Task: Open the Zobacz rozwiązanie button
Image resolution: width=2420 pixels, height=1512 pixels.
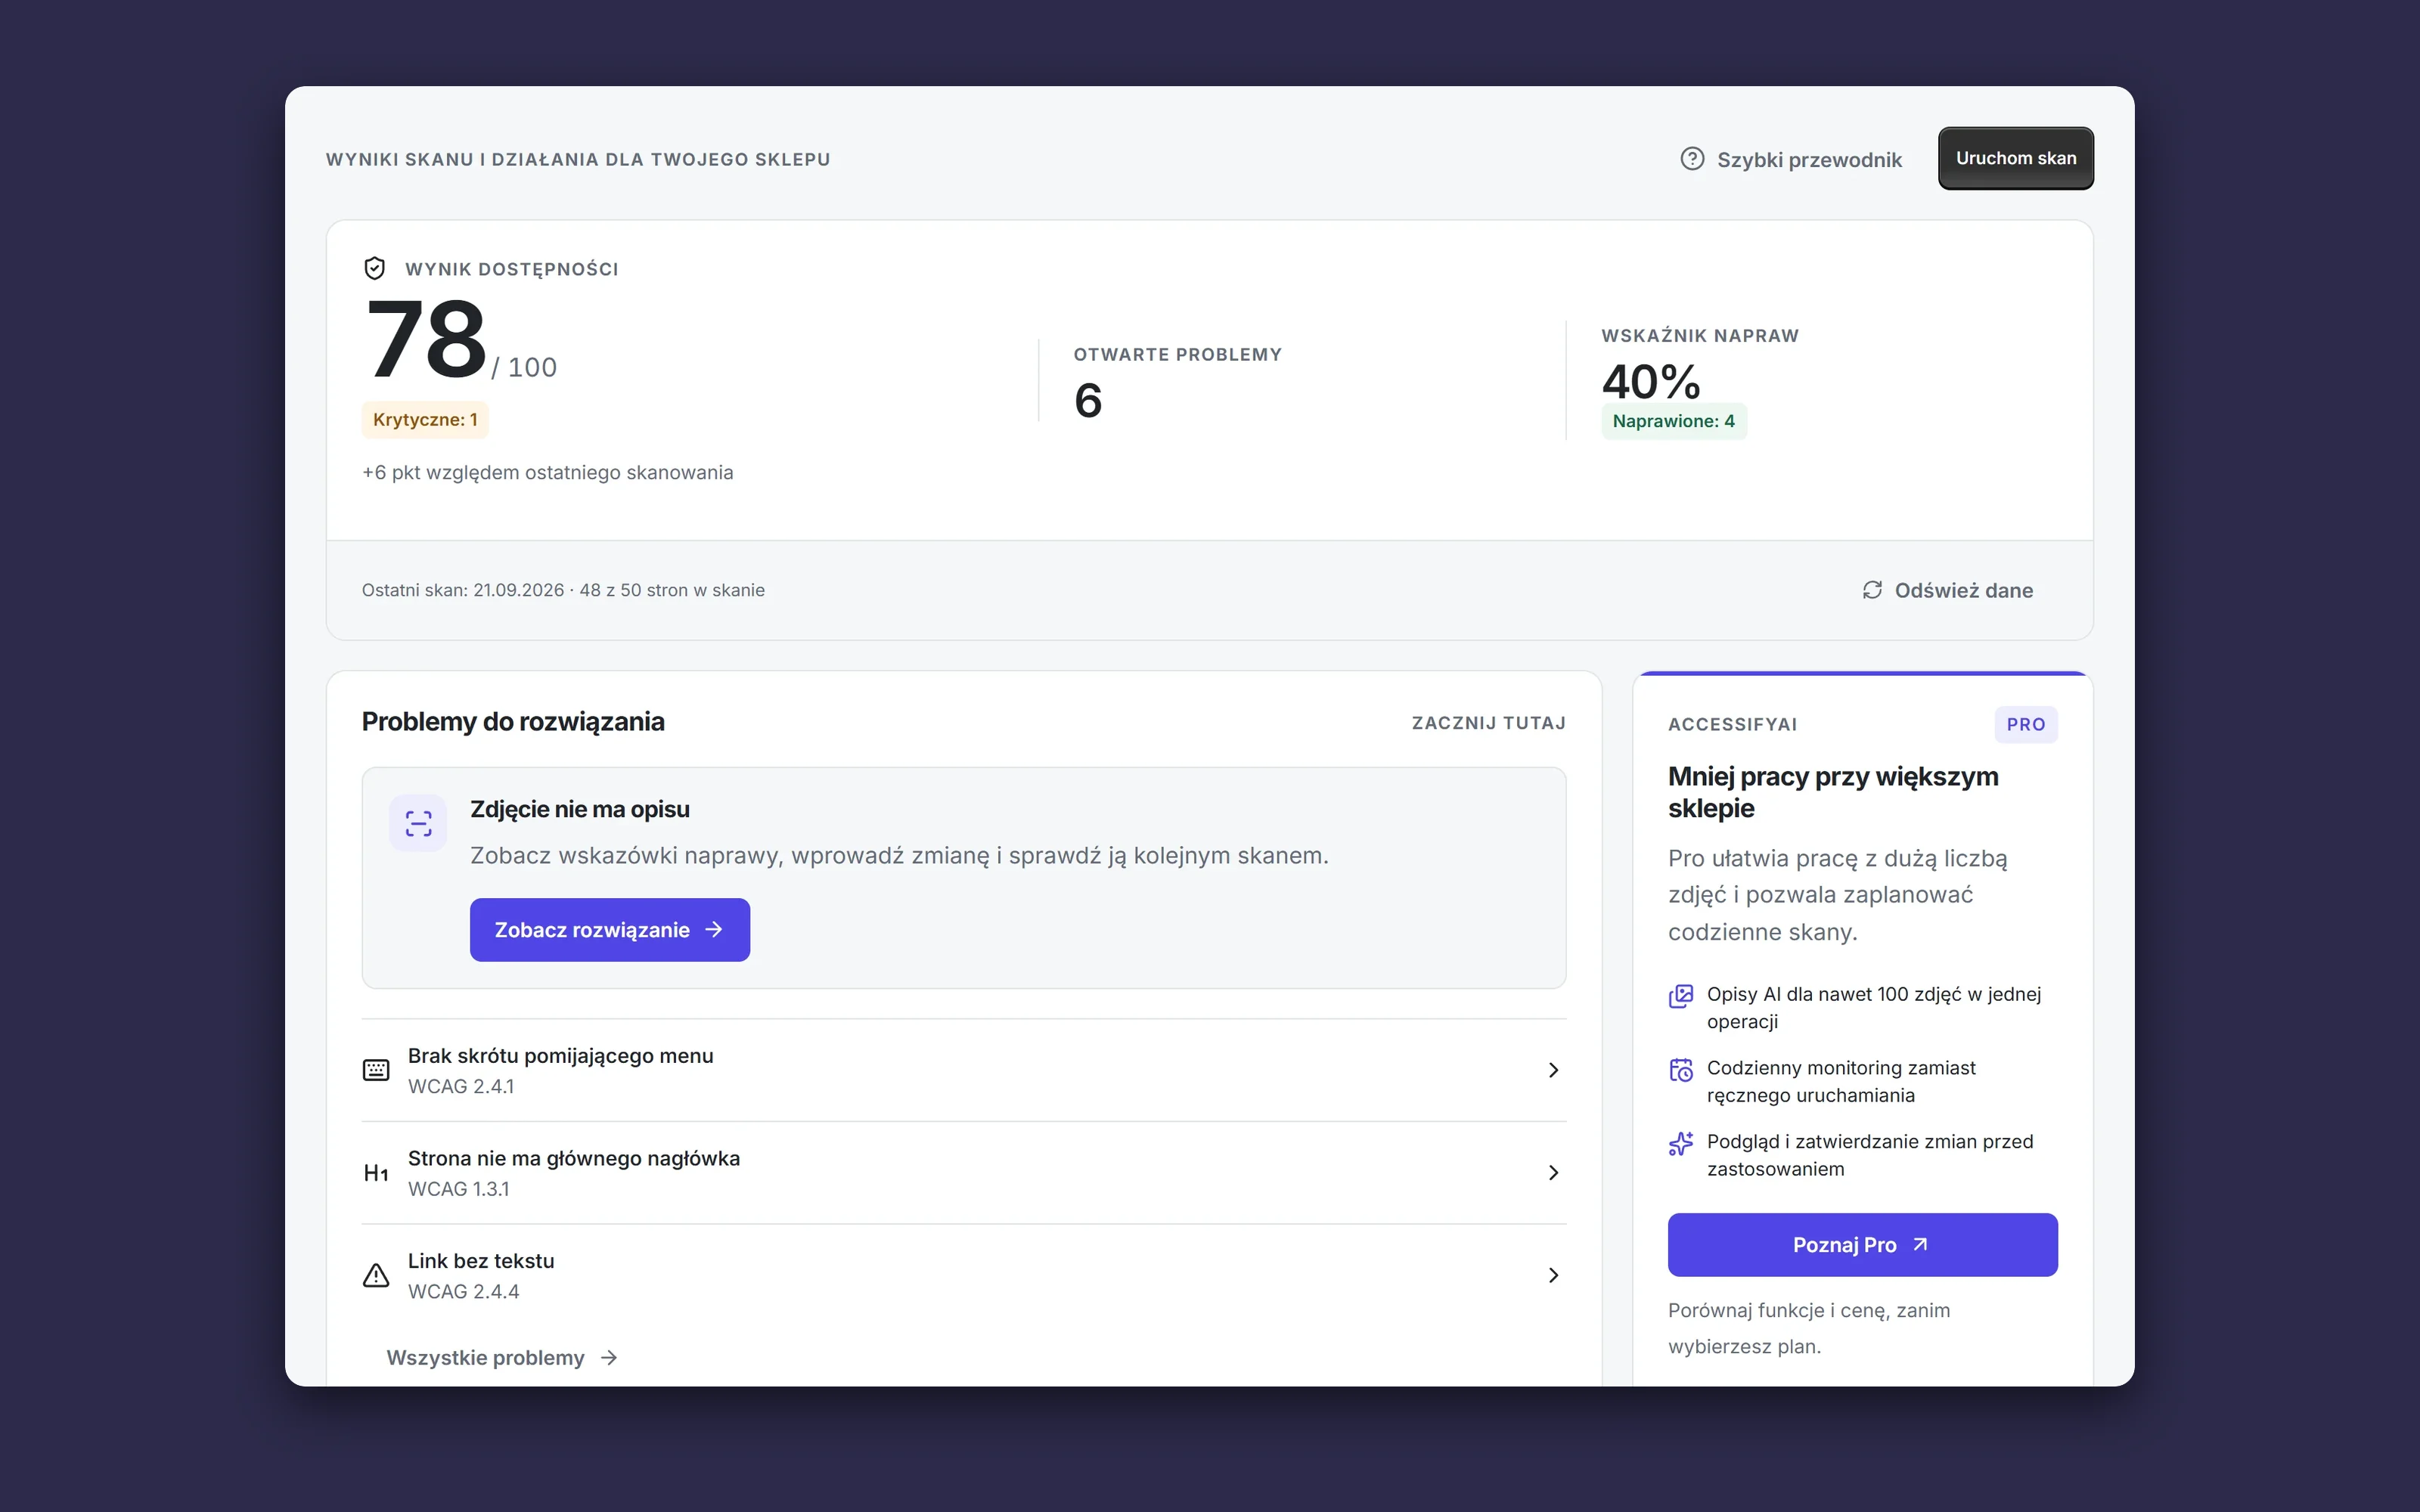Action: 610,930
